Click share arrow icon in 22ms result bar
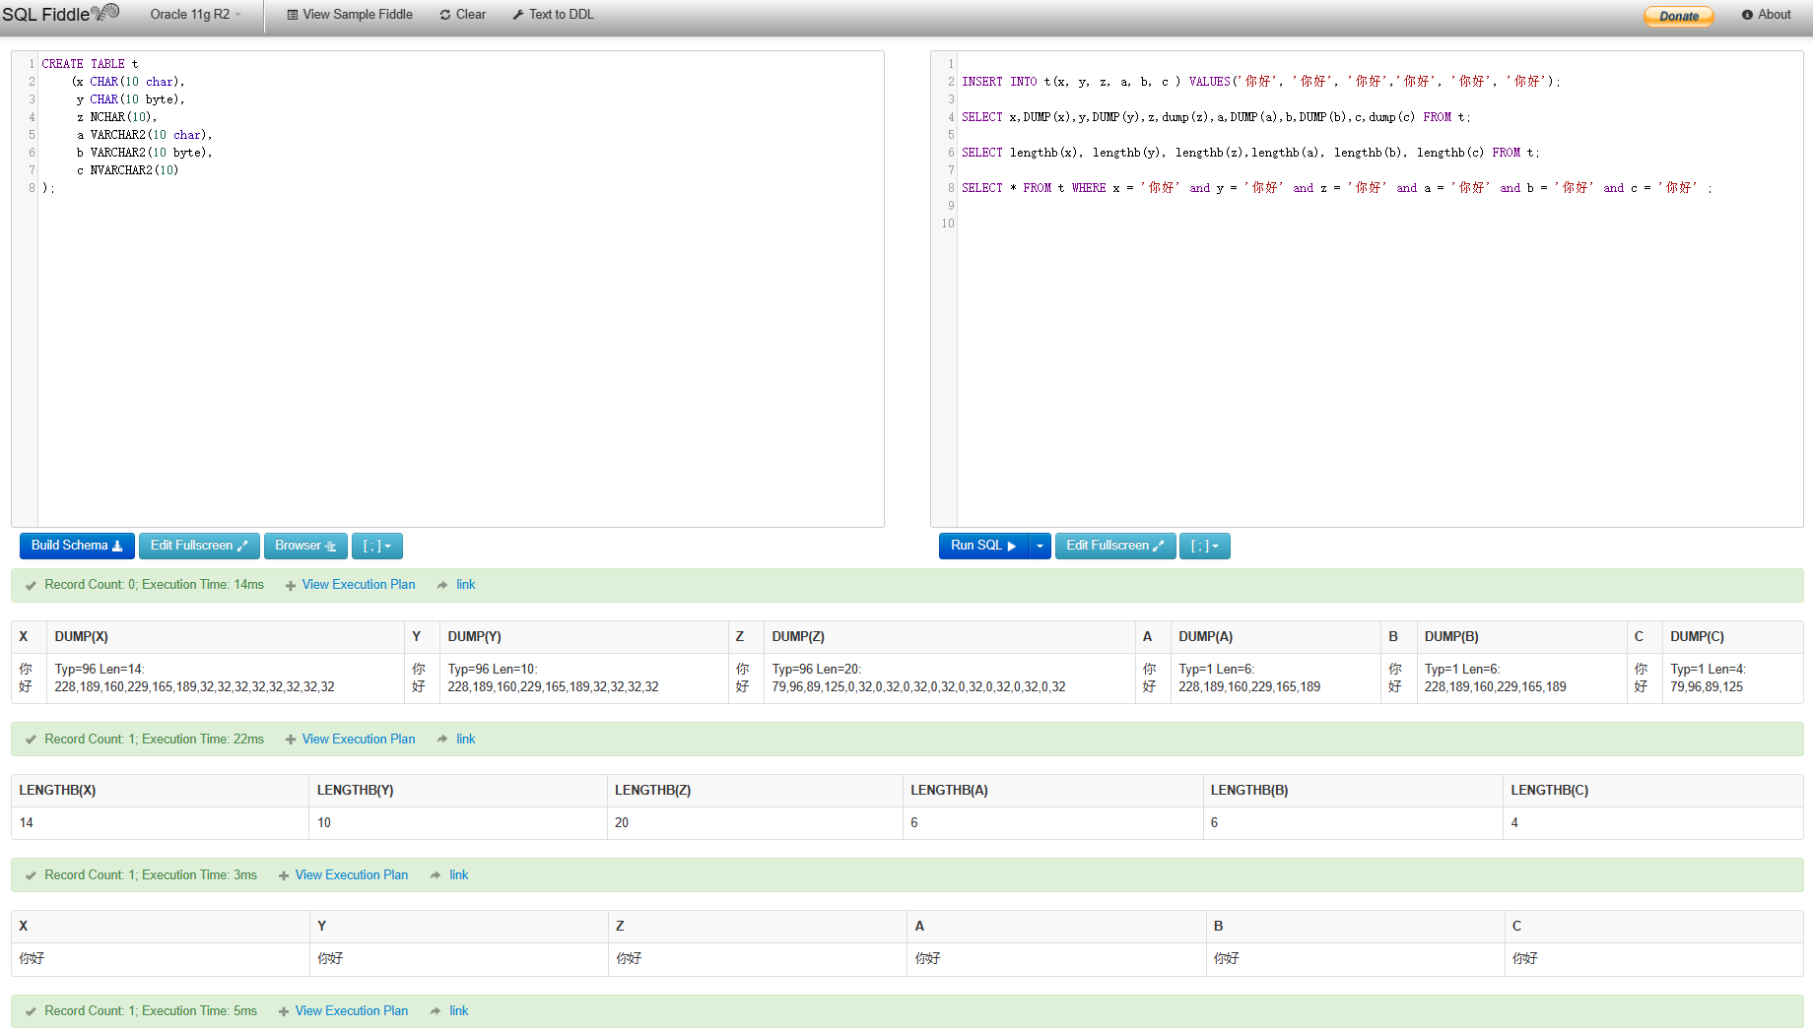Screen dimensions: 1813x1032 (x=442, y=740)
